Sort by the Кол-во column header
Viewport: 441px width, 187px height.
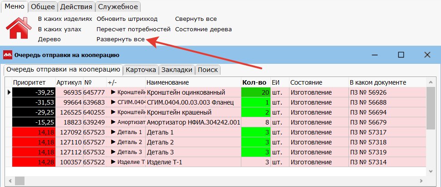254,82
